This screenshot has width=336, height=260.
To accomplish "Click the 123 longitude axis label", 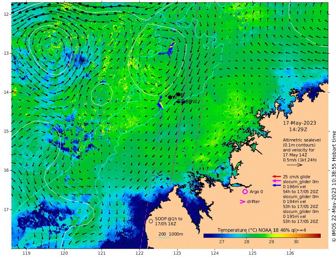I will coord(177,253).
